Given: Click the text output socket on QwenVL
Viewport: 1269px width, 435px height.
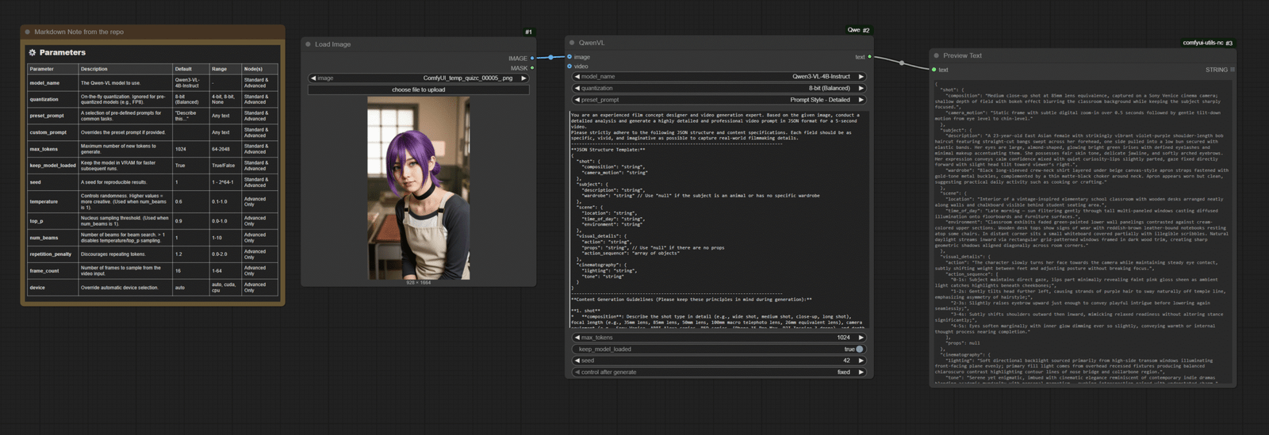Looking at the screenshot, I should (869, 57).
